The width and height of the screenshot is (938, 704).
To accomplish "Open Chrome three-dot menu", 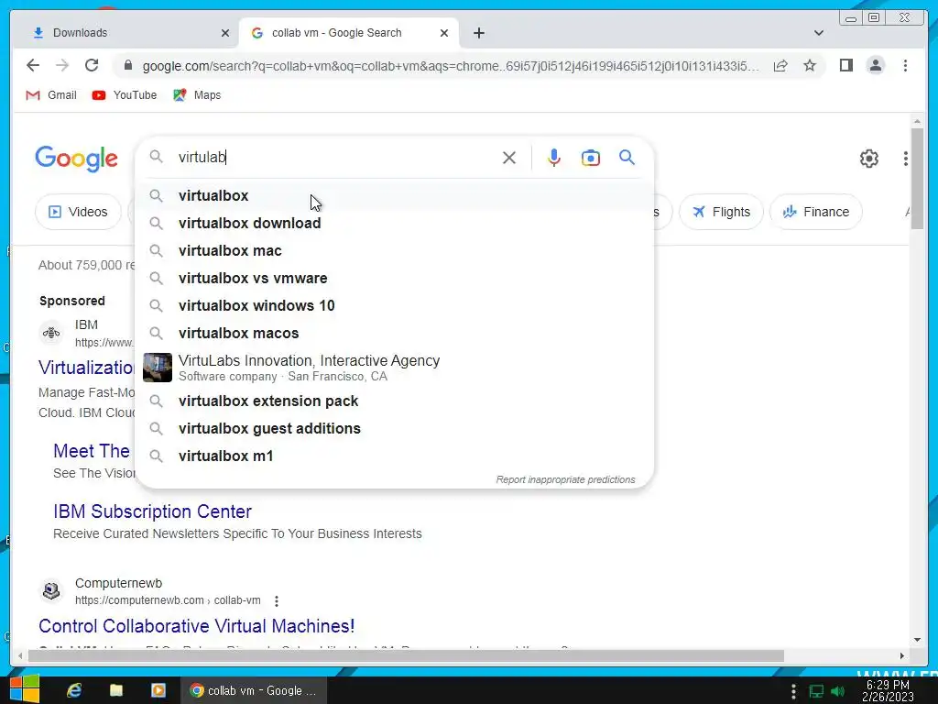I will click(x=905, y=65).
